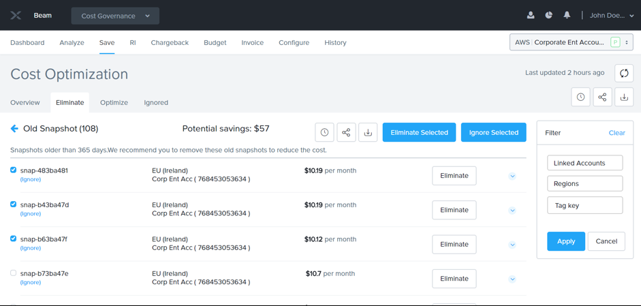Uncheck the snap-483ba481 checkbox
The height and width of the screenshot is (306, 641).
[x=13, y=170]
